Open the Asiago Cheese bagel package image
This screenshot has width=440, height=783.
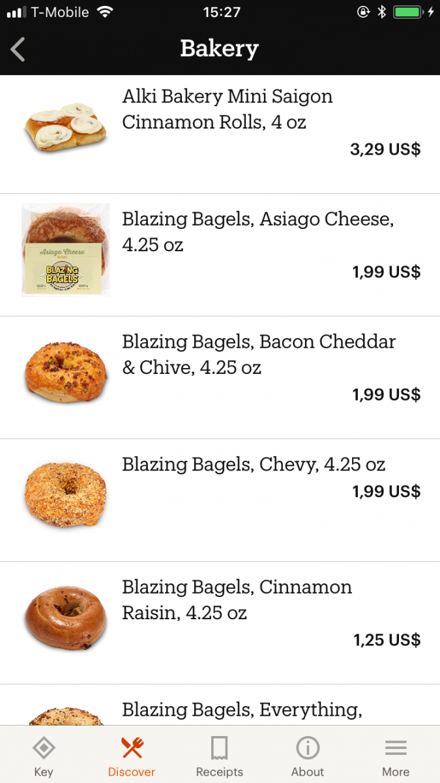point(65,250)
